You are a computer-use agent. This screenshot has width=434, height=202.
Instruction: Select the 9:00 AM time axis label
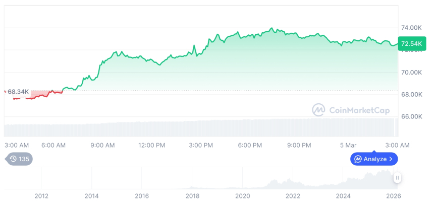coord(102,145)
